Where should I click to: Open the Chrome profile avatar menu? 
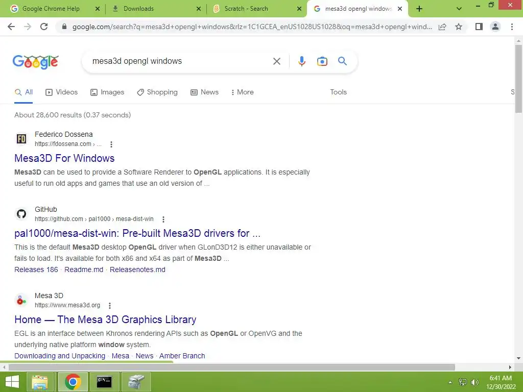495,27
